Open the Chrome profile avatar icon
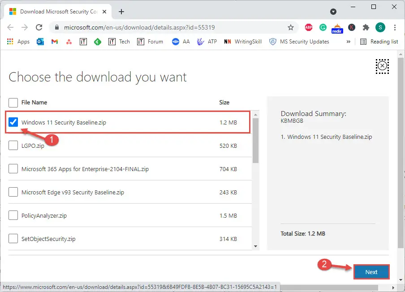The width and height of the screenshot is (405, 292). pyautogui.click(x=380, y=27)
